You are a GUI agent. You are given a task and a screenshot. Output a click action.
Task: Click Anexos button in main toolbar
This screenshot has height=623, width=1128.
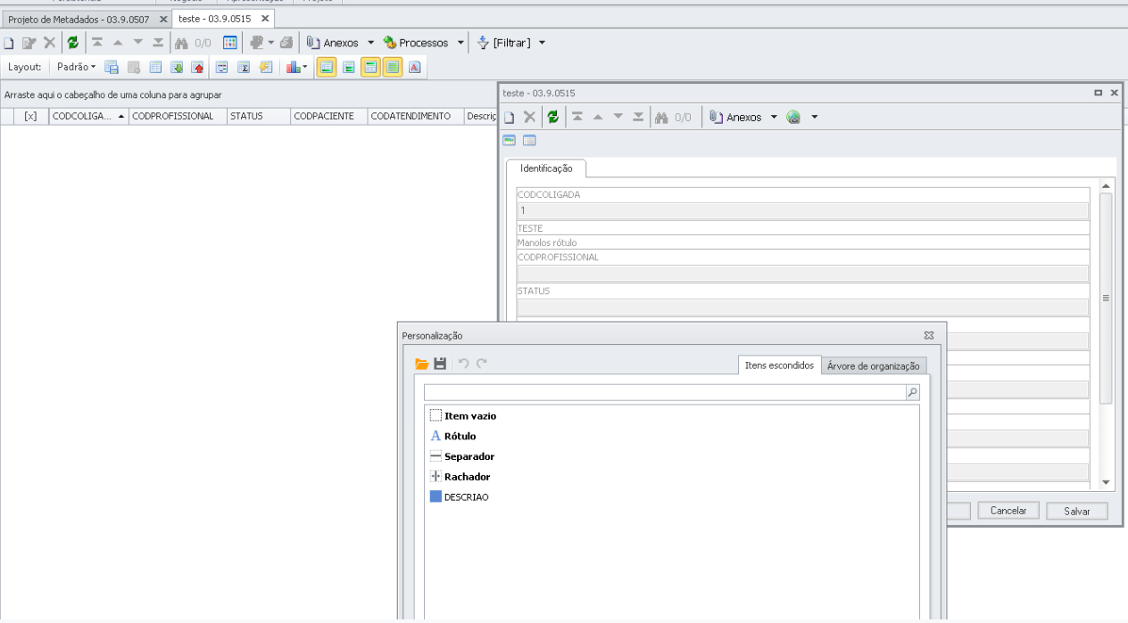333,43
